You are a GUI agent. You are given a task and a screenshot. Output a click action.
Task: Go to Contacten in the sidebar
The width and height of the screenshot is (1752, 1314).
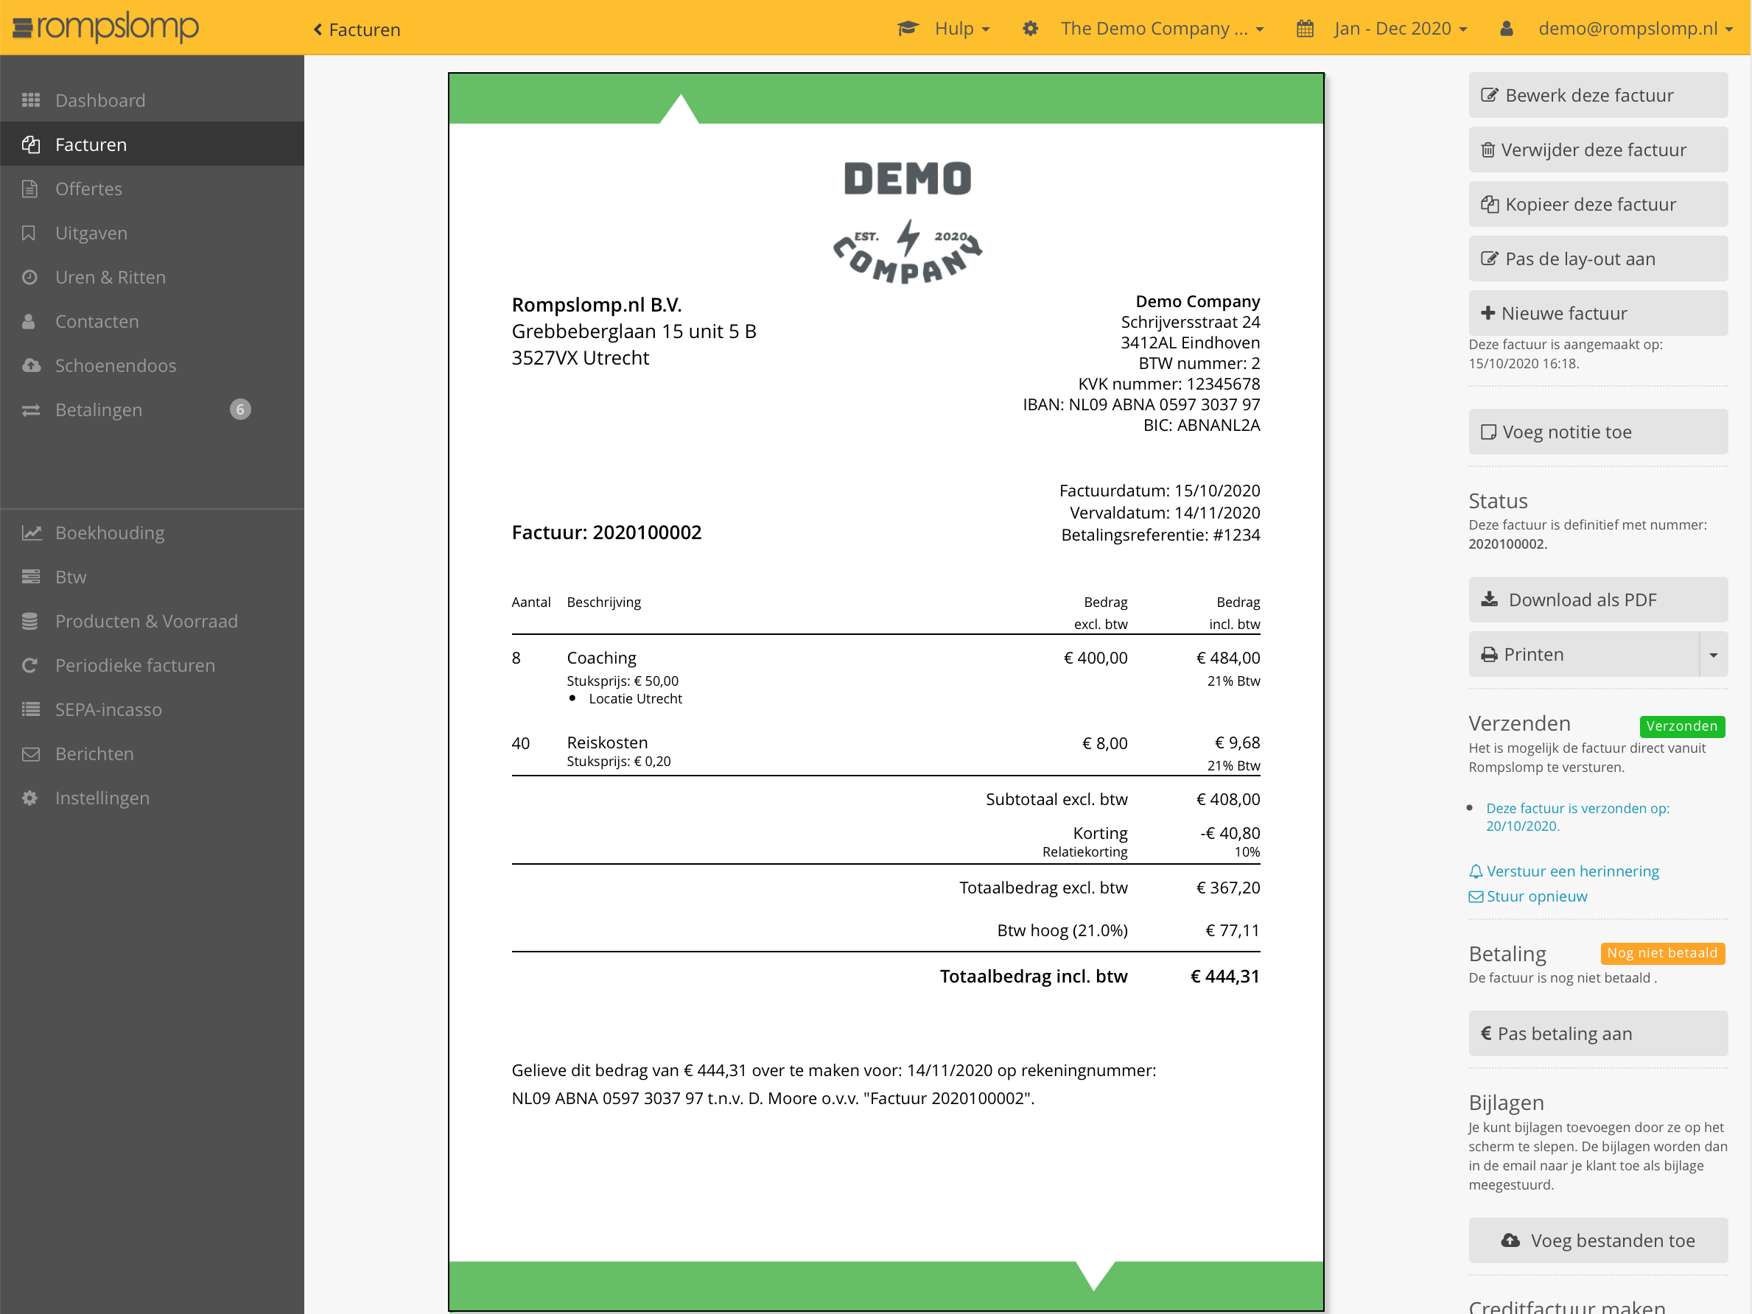(x=97, y=321)
